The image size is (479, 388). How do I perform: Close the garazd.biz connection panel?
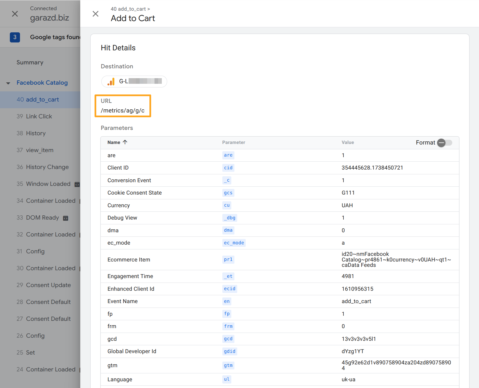point(15,14)
